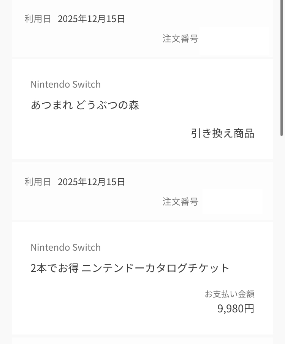Click the order number field for カタログチケット
The image size is (285, 344).
coord(232,202)
